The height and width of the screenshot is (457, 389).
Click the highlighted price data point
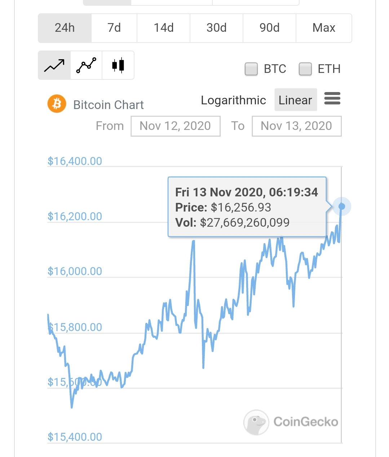pyautogui.click(x=342, y=206)
